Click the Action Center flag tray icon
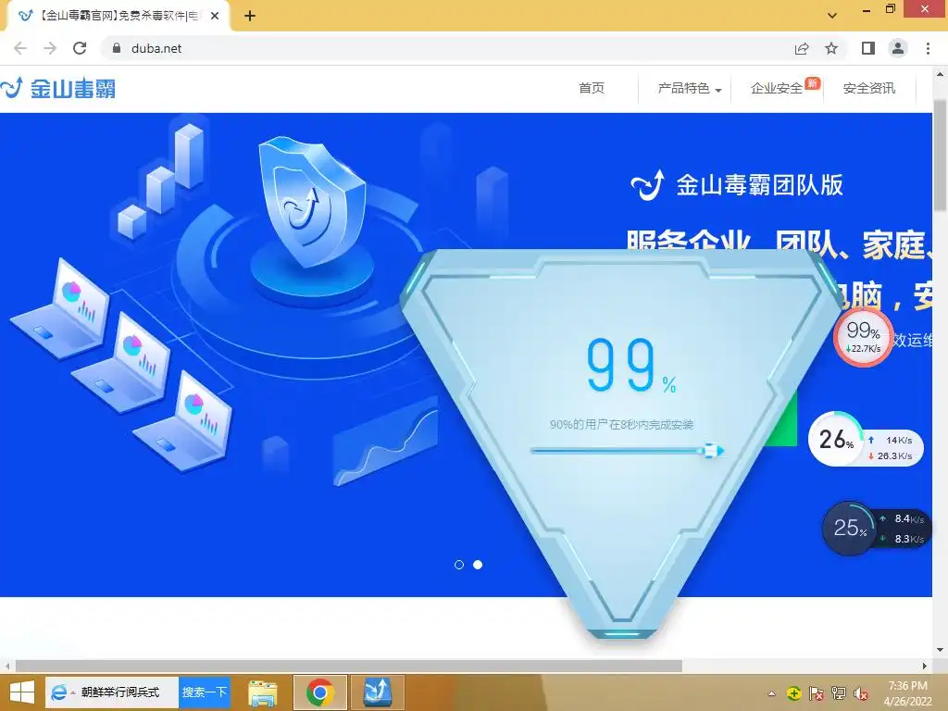 click(x=817, y=693)
